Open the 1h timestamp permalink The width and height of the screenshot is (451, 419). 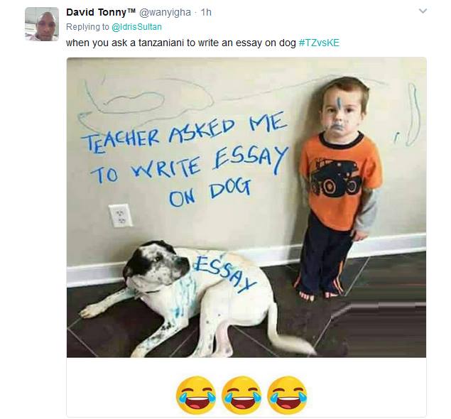point(206,12)
